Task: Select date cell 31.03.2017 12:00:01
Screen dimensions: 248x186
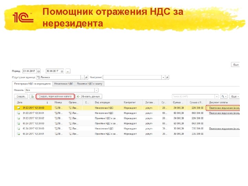Action: tap(33, 113)
